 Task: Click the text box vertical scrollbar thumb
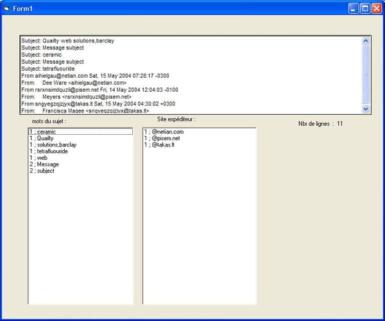pos(366,74)
